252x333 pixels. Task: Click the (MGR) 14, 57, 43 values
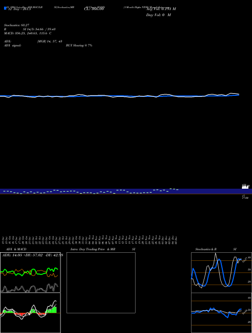click(49, 41)
